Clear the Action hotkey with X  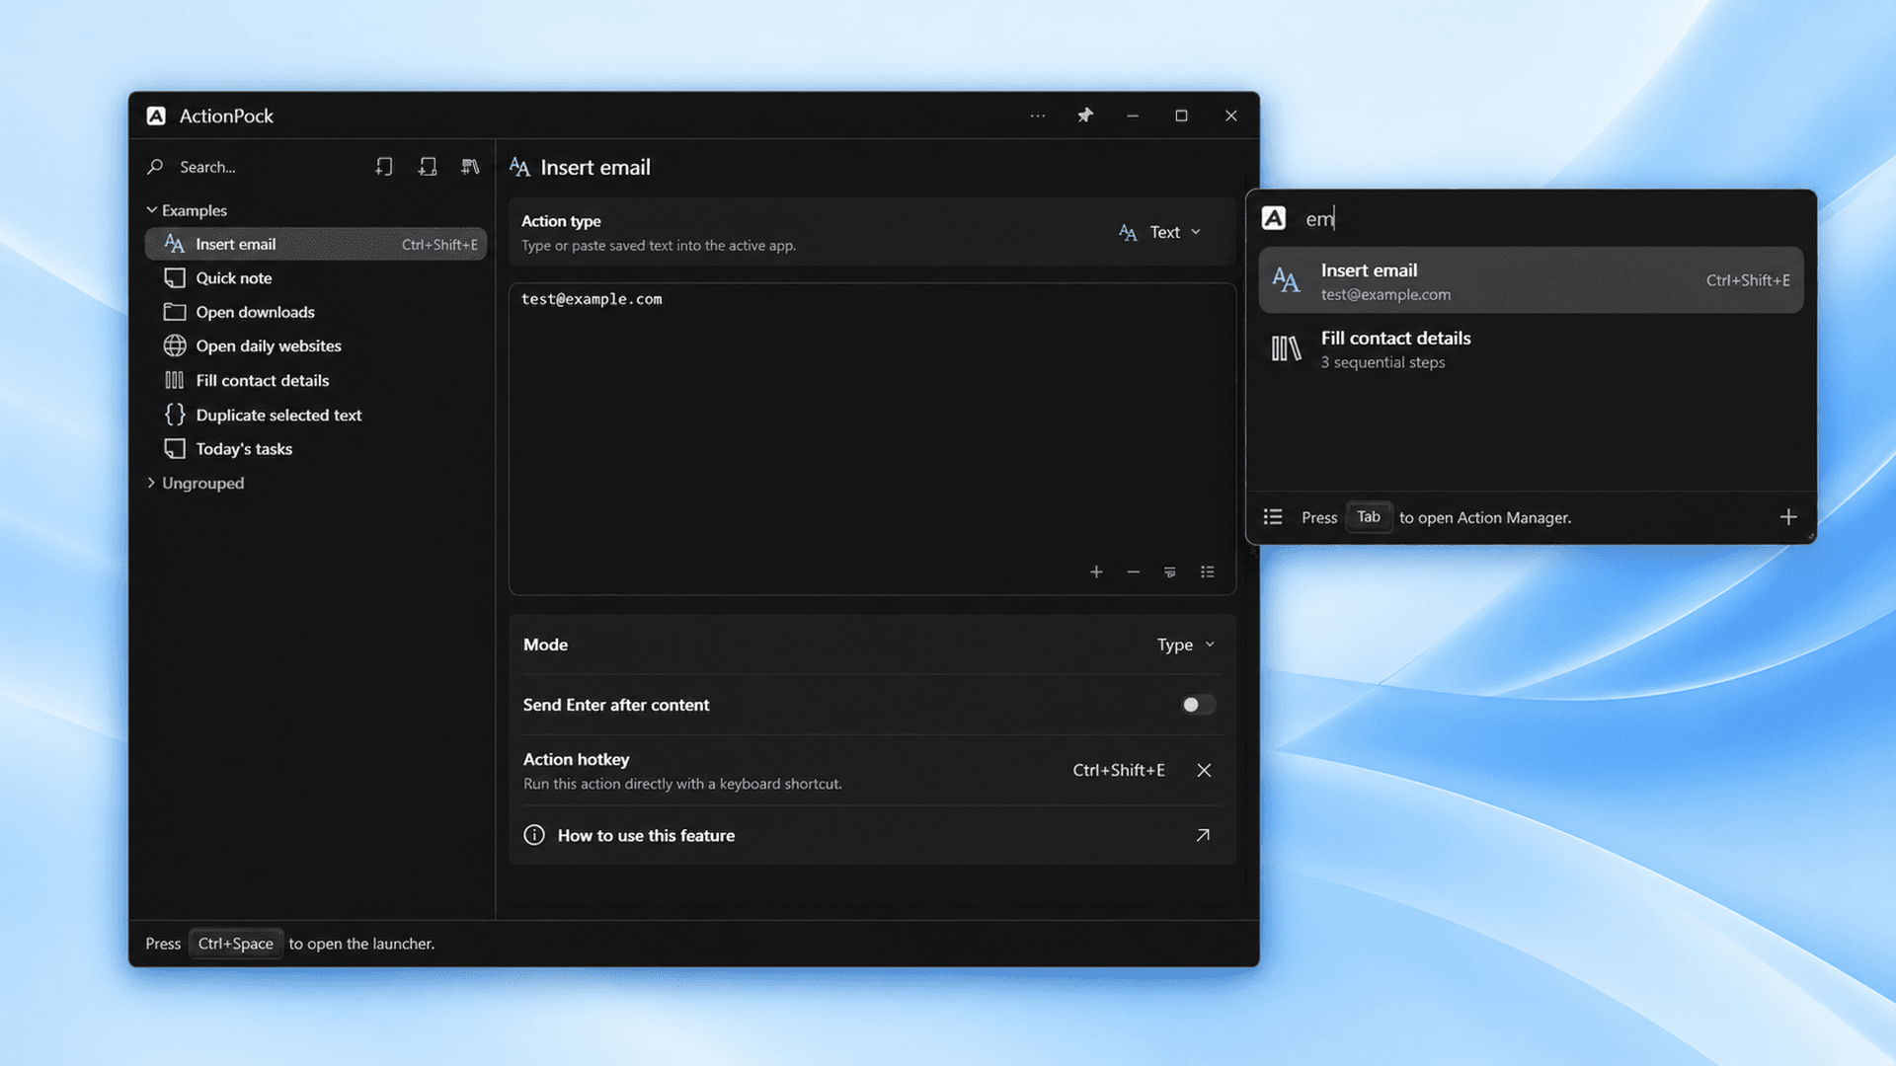click(x=1204, y=770)
